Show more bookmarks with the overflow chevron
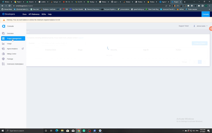Image resolution: width=212 pixels, height=133 pixels. [209, 9]
